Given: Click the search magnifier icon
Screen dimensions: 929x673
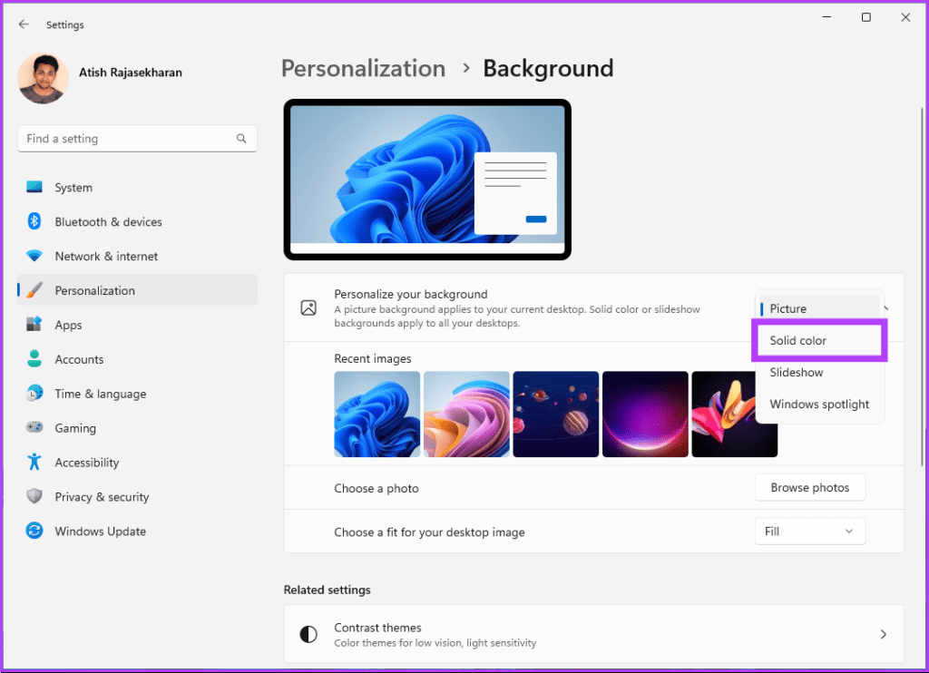Looking at the screenshot, I should pyautogui.click(x=241, y=139).
